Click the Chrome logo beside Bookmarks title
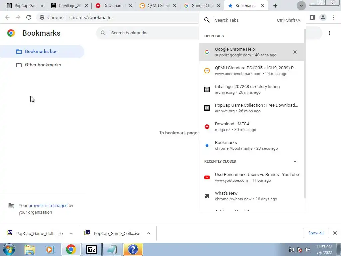Image resolution: width=341 pixels, height=256 pixels. 11,33
